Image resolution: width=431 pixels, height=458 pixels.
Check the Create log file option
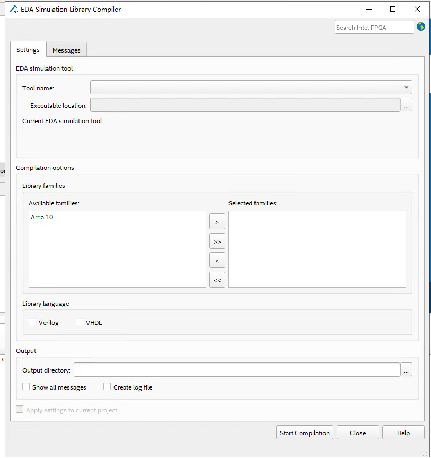point(107,386)
